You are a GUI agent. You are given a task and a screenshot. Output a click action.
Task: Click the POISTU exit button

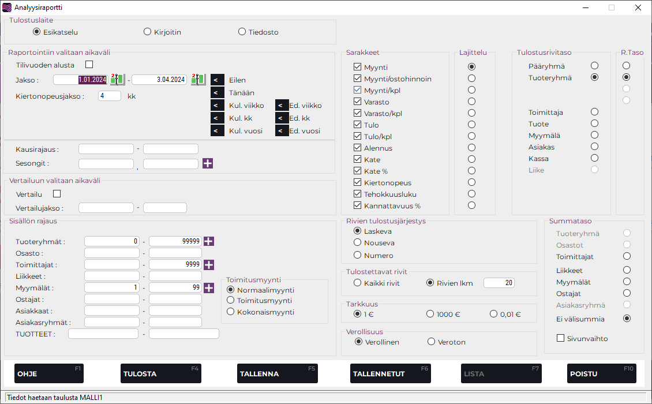point(601,373)
